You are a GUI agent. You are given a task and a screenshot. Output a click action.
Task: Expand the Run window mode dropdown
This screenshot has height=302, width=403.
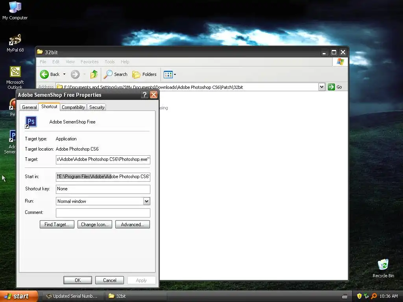click(x=146, y=201)
